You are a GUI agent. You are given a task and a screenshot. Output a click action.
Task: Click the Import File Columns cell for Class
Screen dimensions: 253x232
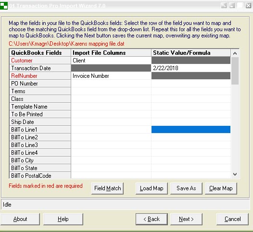point(111,99)
